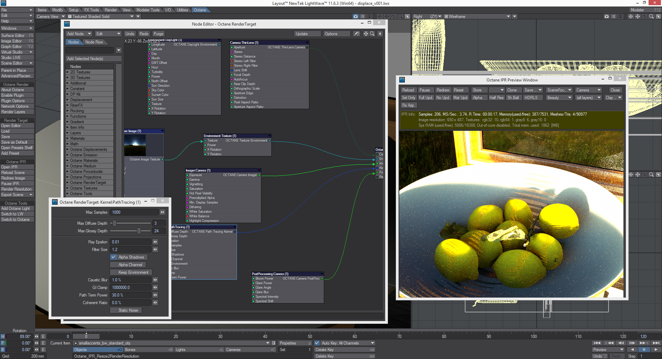Toggle the Keep Environment option
The width and height of the screenshot is (662, 359).
[131, 272]
